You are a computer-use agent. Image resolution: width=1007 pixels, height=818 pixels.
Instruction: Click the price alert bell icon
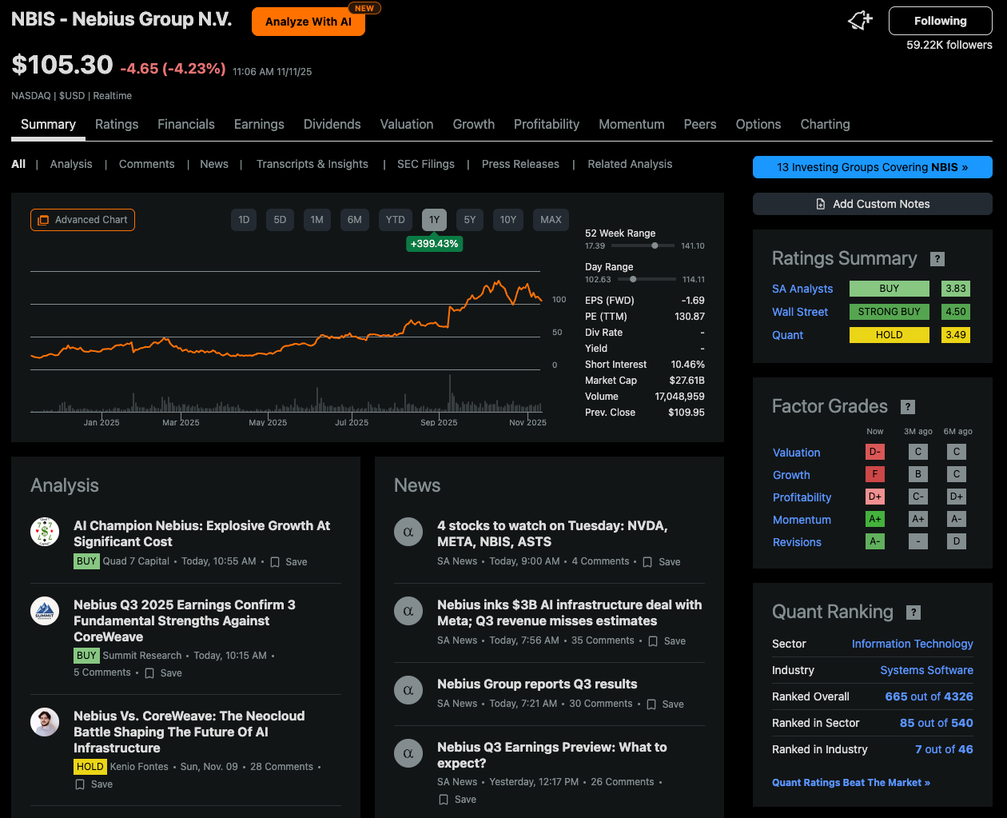(860, 21)
